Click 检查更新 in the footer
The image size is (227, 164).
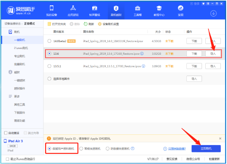click(214, 159)
